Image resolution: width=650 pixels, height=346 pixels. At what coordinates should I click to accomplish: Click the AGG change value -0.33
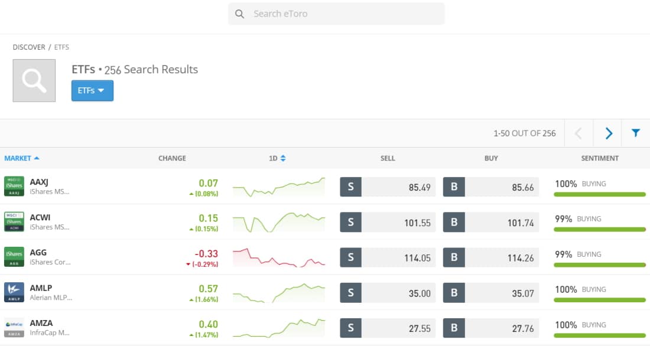[x=206, y=253]
